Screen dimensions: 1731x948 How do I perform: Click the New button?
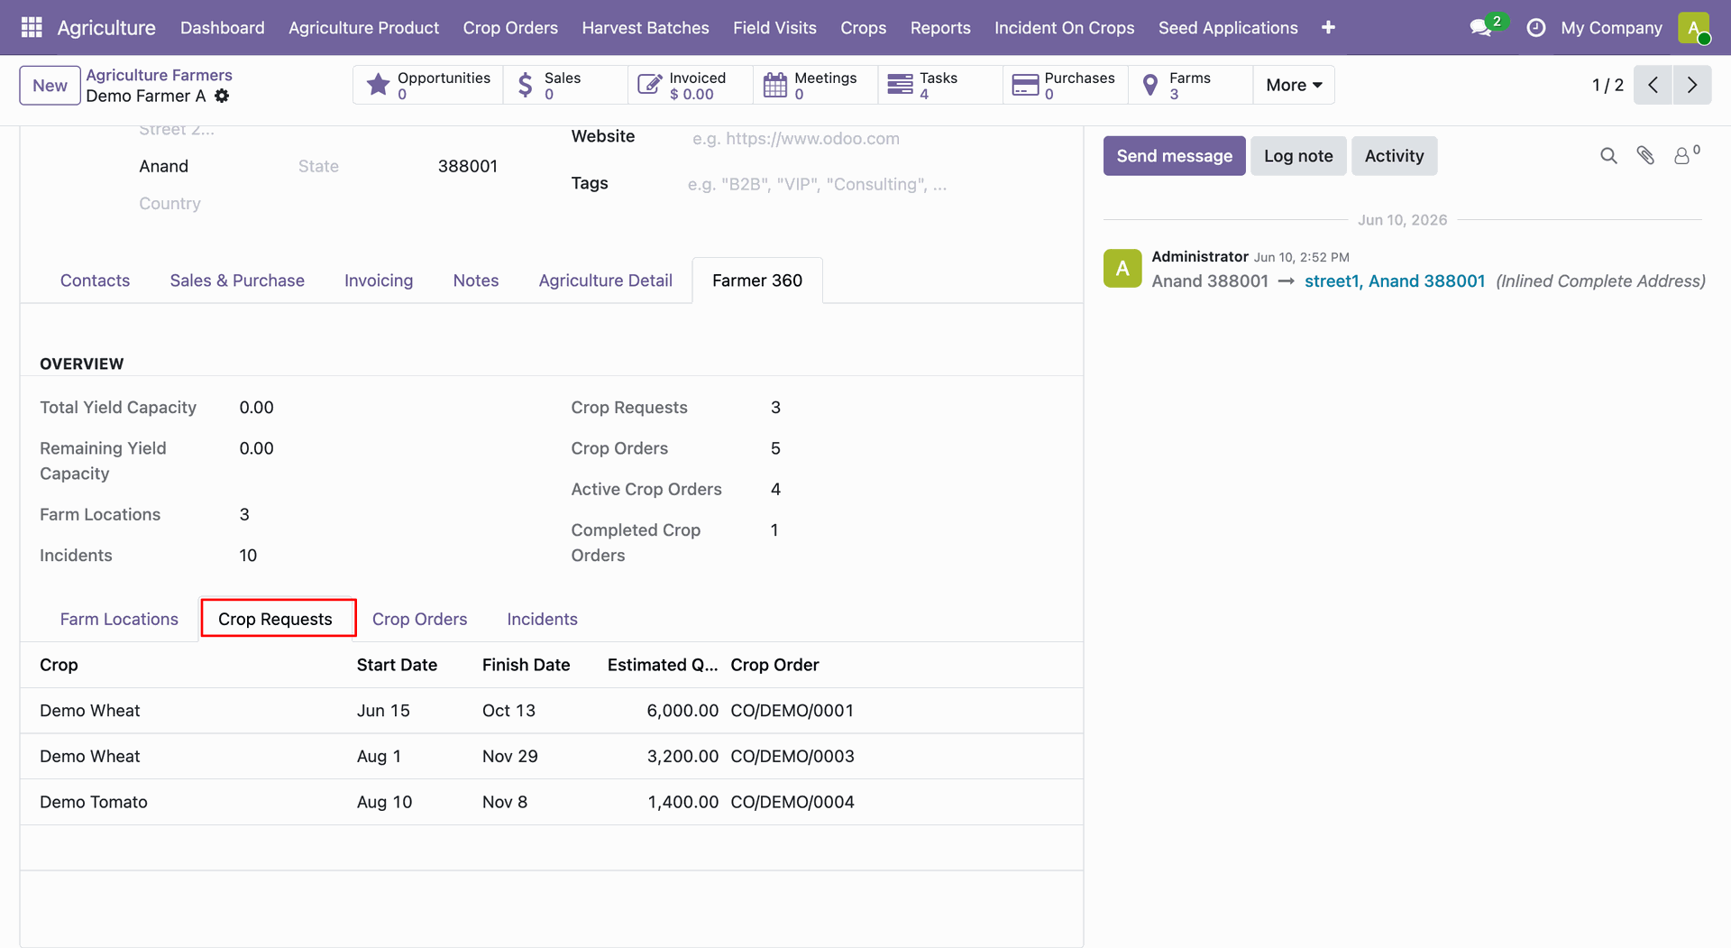pos(50,86)
